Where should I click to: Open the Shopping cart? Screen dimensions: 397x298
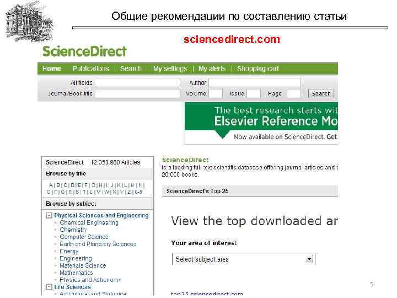[257, 68]
